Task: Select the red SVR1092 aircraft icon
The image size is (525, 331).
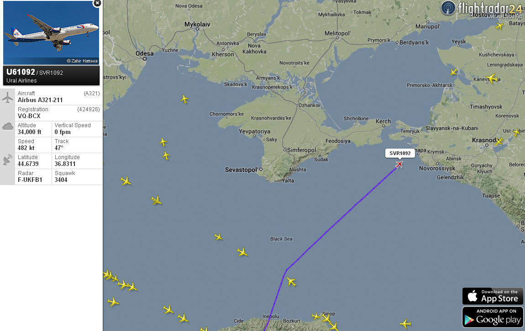Action: tap(399, 165)
